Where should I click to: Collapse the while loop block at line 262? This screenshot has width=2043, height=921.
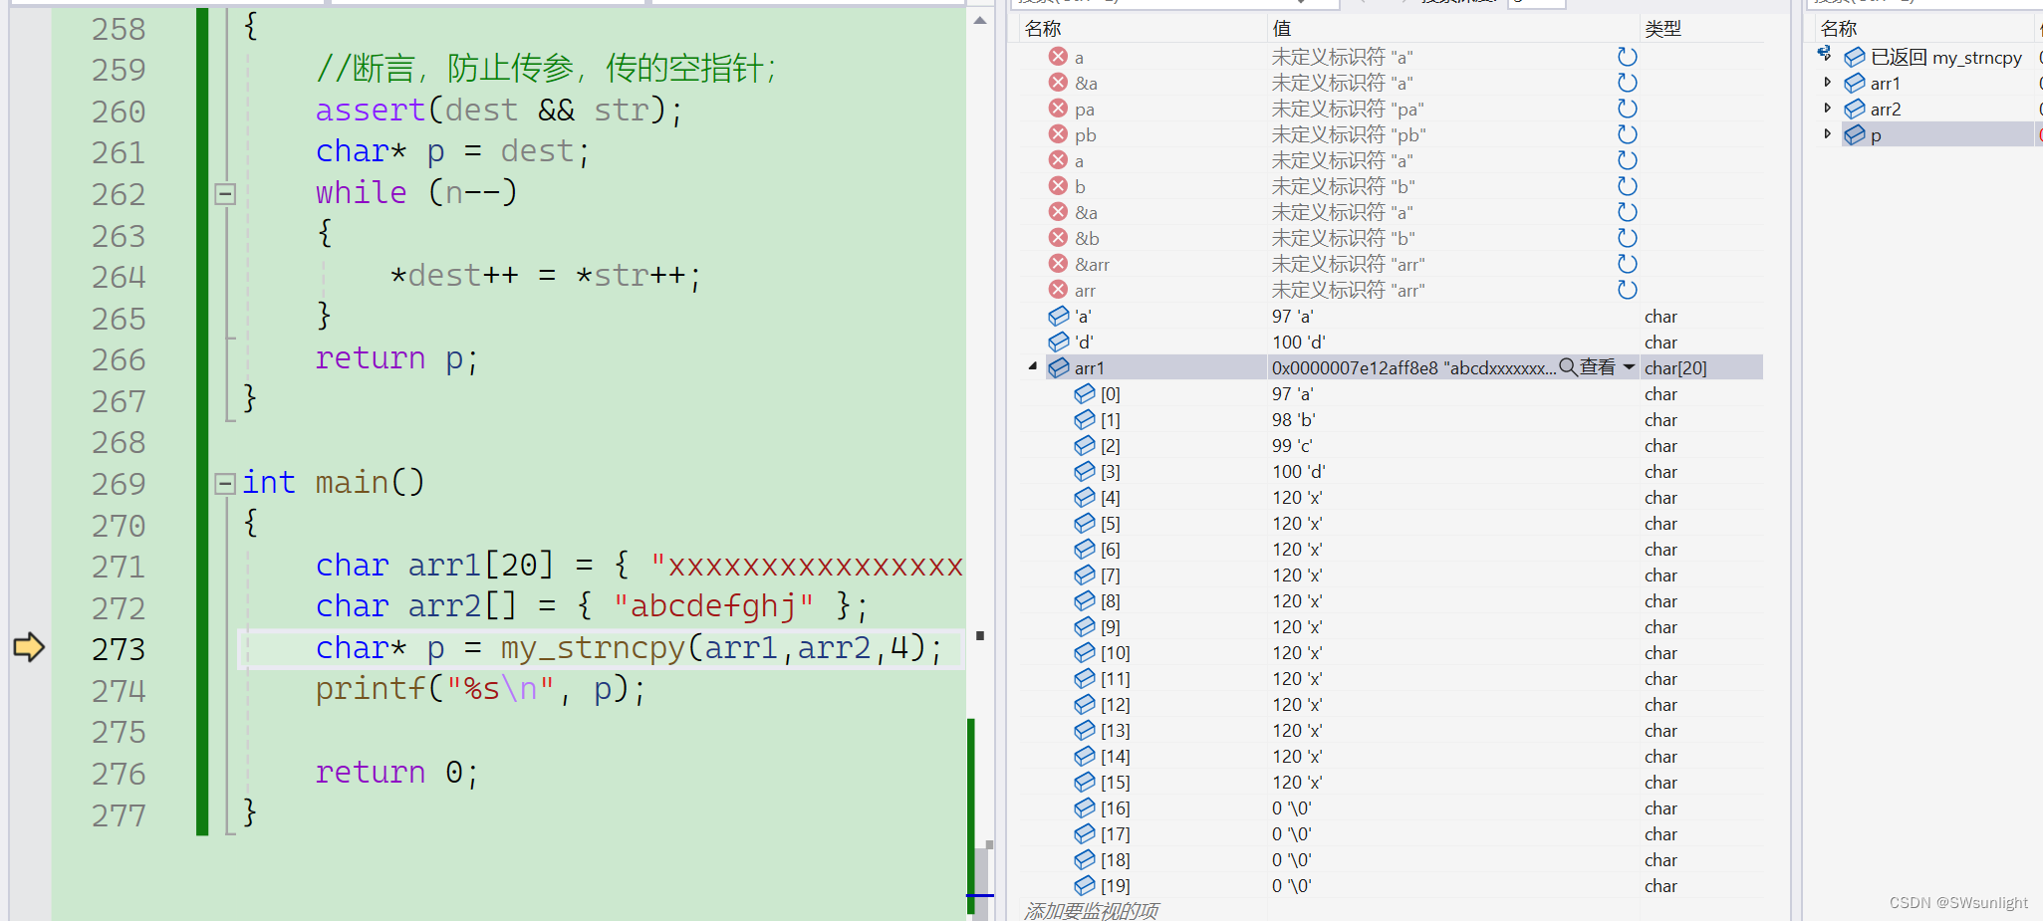pos(225,194)
